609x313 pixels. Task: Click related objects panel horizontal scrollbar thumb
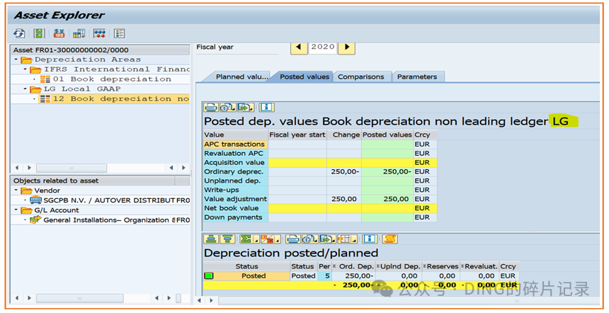(79, 298)
